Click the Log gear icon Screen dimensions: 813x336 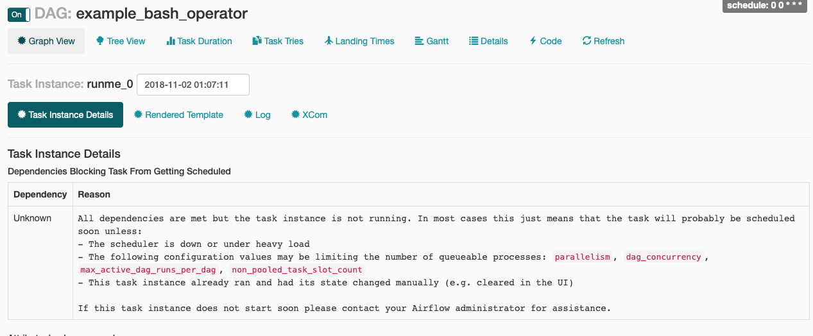click(248, 115)
